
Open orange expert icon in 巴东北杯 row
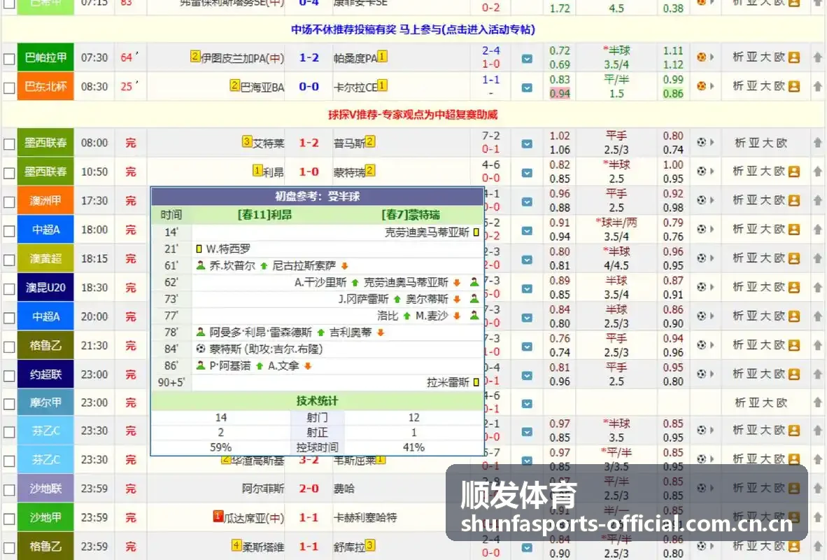click(794, 86)
